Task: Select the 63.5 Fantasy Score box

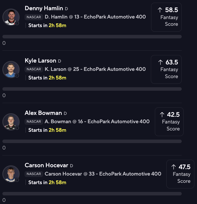Action: click(x=166, y=69)
